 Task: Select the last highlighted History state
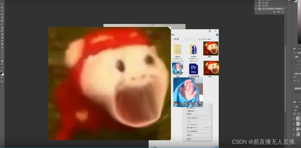coord(269,9)
